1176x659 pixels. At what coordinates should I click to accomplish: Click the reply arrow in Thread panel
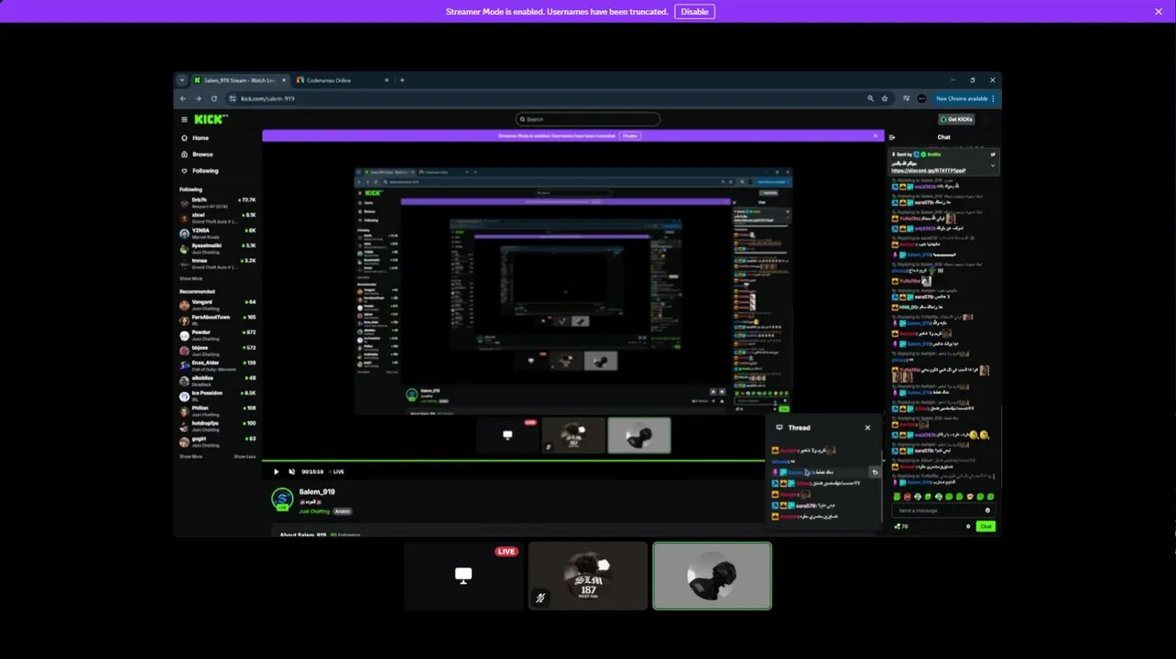[875, 472]
